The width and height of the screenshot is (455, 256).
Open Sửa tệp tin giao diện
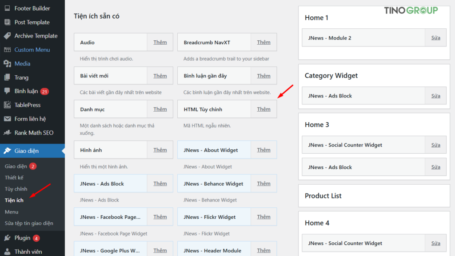coord(29,223)
